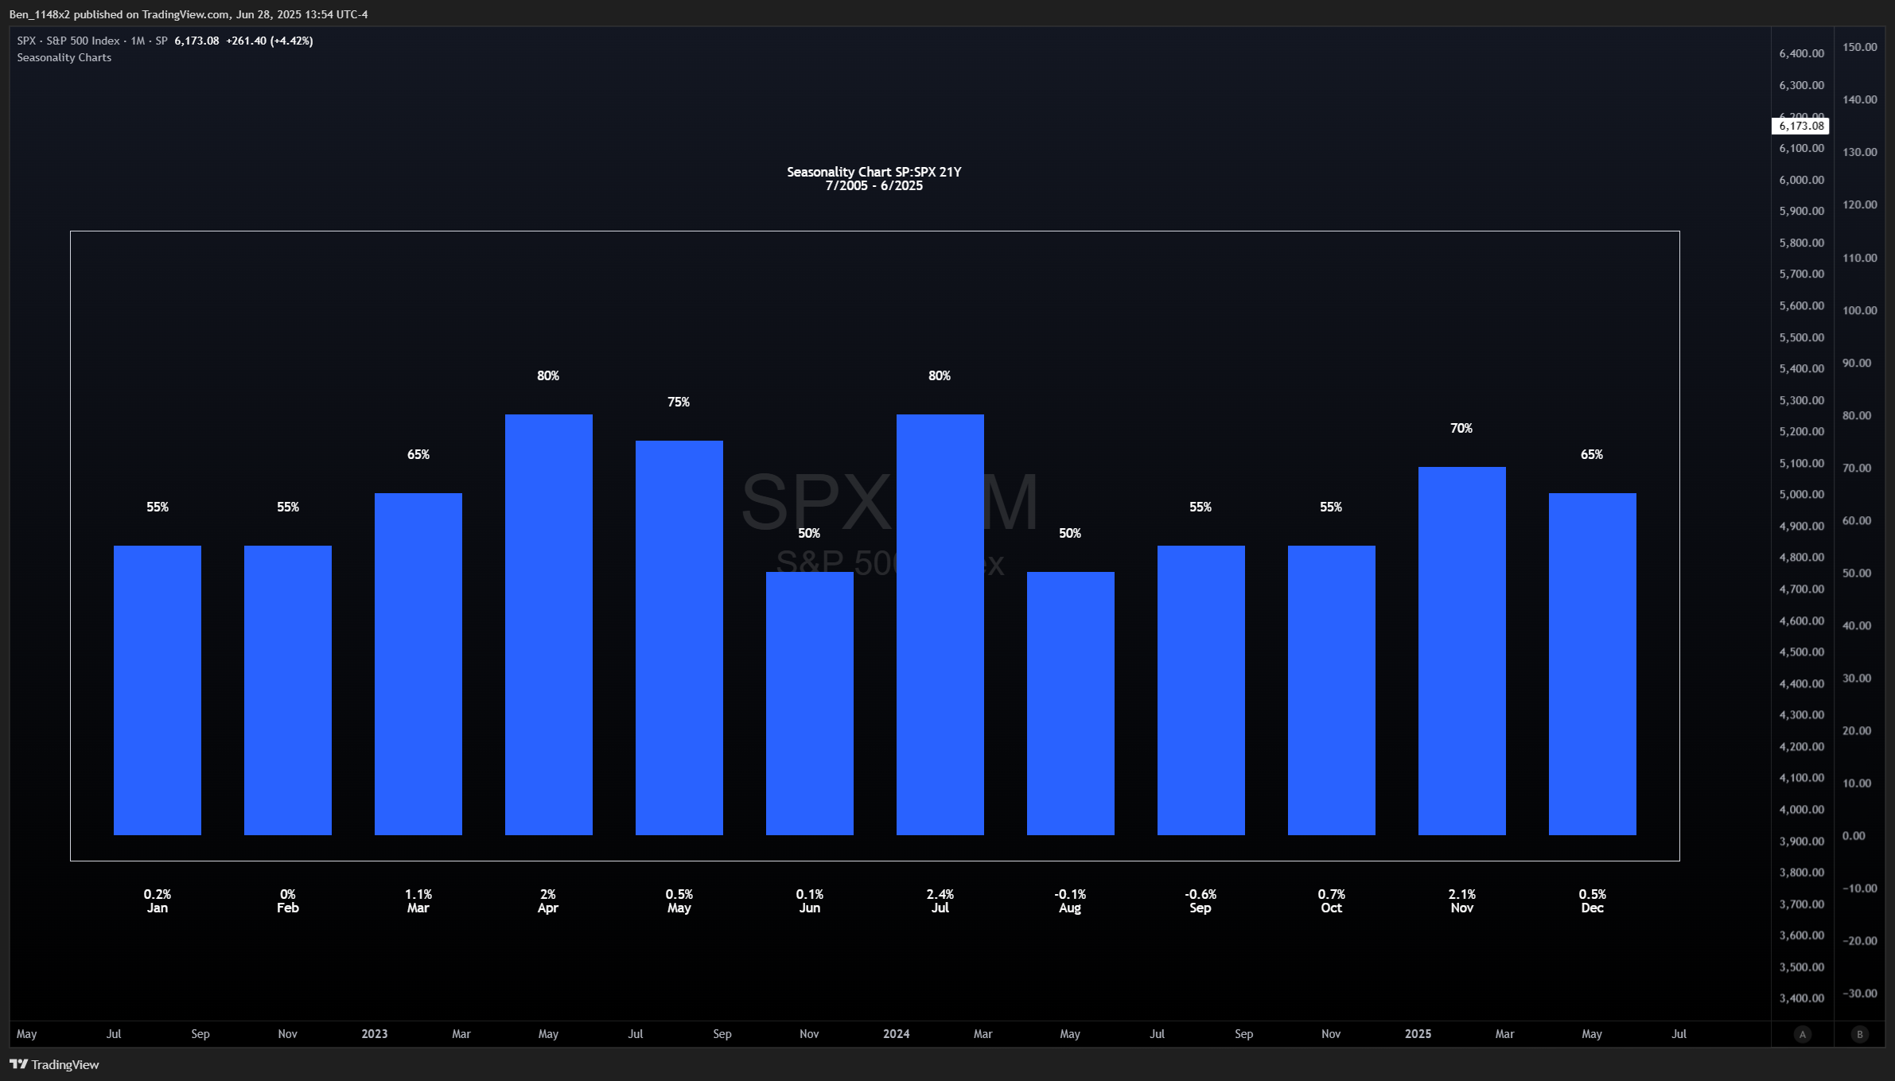This screenshot has width=1895, height=1081.
Task: Click the SPX S&P 500 Index symbol title
Action: click(x=68, y=41)
